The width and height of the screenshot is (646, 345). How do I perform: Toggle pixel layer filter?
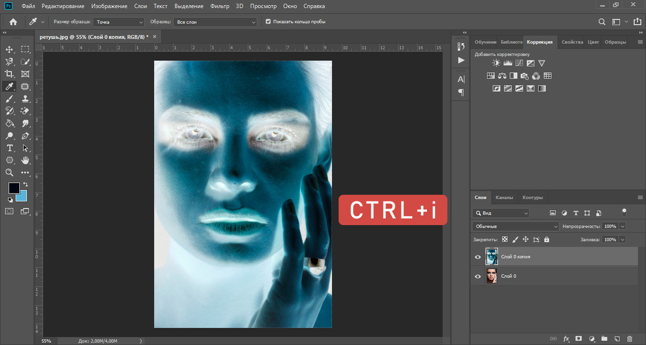point(553,213)
